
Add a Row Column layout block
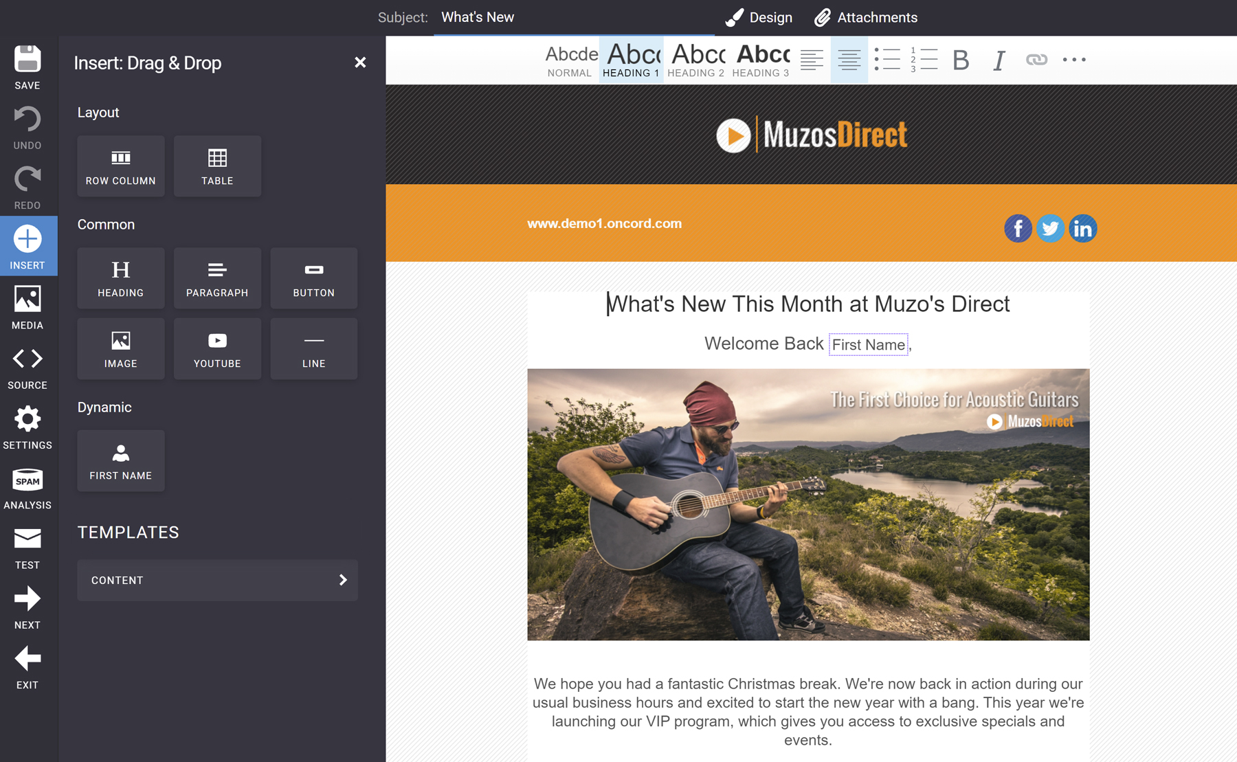[x=121, y=166]
